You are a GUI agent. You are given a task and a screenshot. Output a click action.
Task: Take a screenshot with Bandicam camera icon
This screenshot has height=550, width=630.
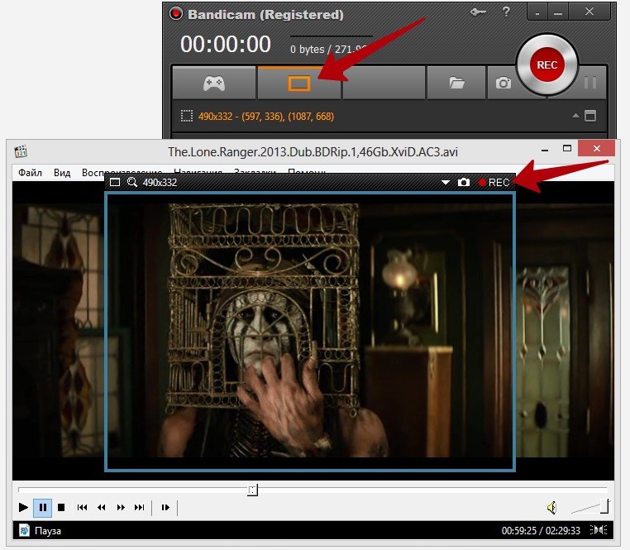(503, 83)
